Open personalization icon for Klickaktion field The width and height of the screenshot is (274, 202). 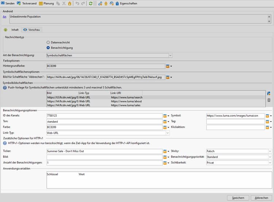coord(269,127)
